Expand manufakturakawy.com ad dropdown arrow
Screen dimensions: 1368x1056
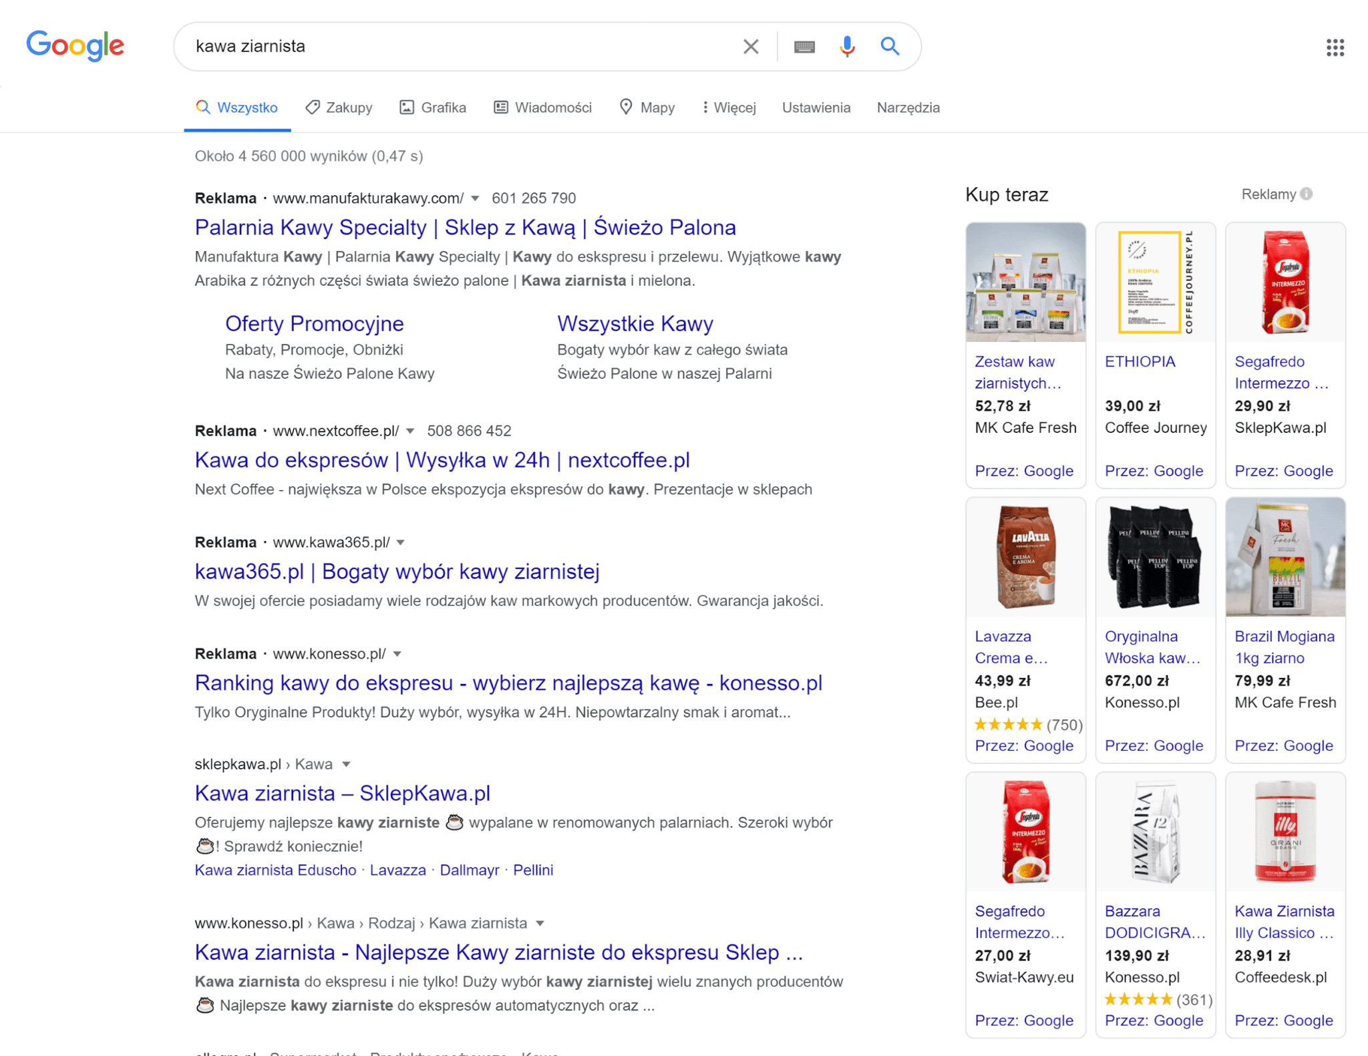pyautogui.click(x=475, y=198)
